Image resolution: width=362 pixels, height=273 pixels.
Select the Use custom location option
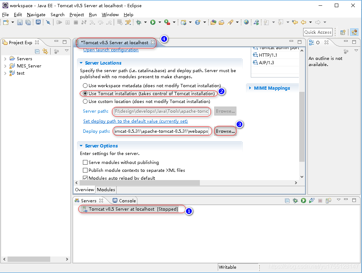tap(85, 102)
